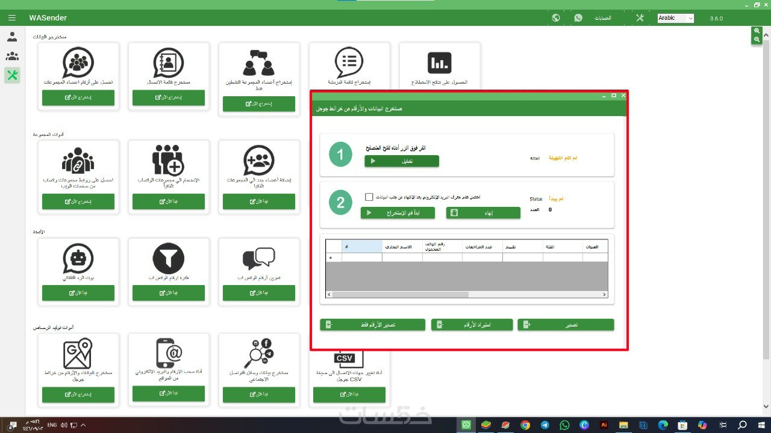Viewport: 771px width, 433px height.
Task: Click start now under add members to groups card
Action: [259, 201]
